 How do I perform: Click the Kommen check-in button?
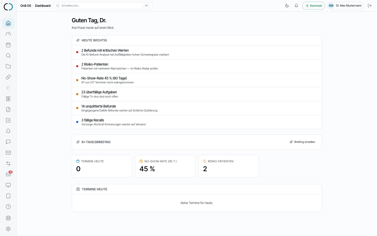point(313,6)
